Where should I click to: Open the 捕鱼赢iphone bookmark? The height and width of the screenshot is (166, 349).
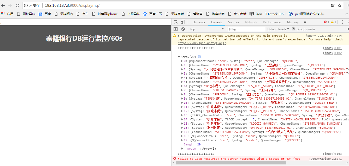(x=105, y=14)
